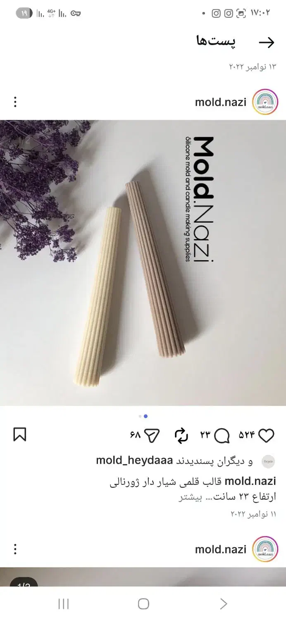Screen dimensions: 286x620
Task: Tap the candle molds post image
Action: [143, 263]
